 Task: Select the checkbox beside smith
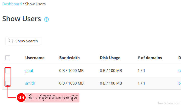tap(8, 83)
